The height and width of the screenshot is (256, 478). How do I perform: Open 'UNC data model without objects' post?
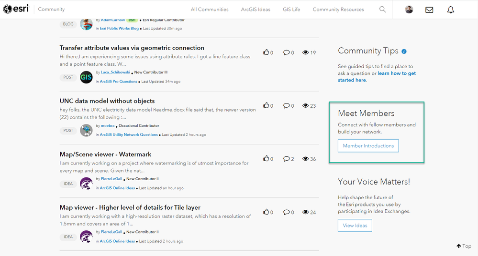click(x=107, y=101)
